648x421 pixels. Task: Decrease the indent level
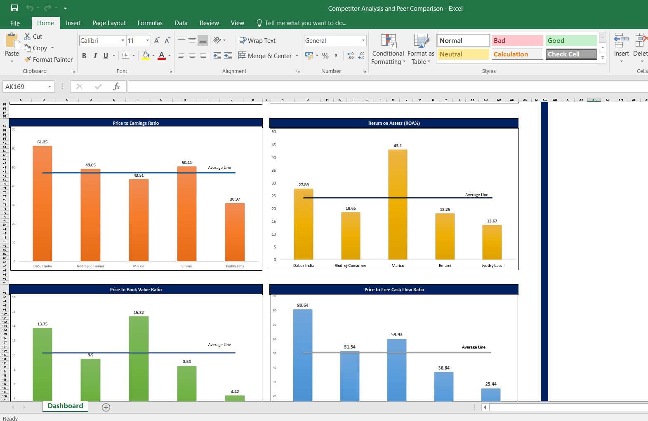217,56
